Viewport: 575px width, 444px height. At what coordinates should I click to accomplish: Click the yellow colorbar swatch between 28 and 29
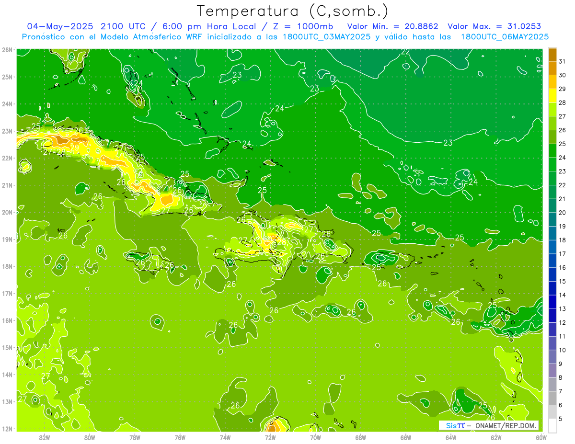(552, 95)
